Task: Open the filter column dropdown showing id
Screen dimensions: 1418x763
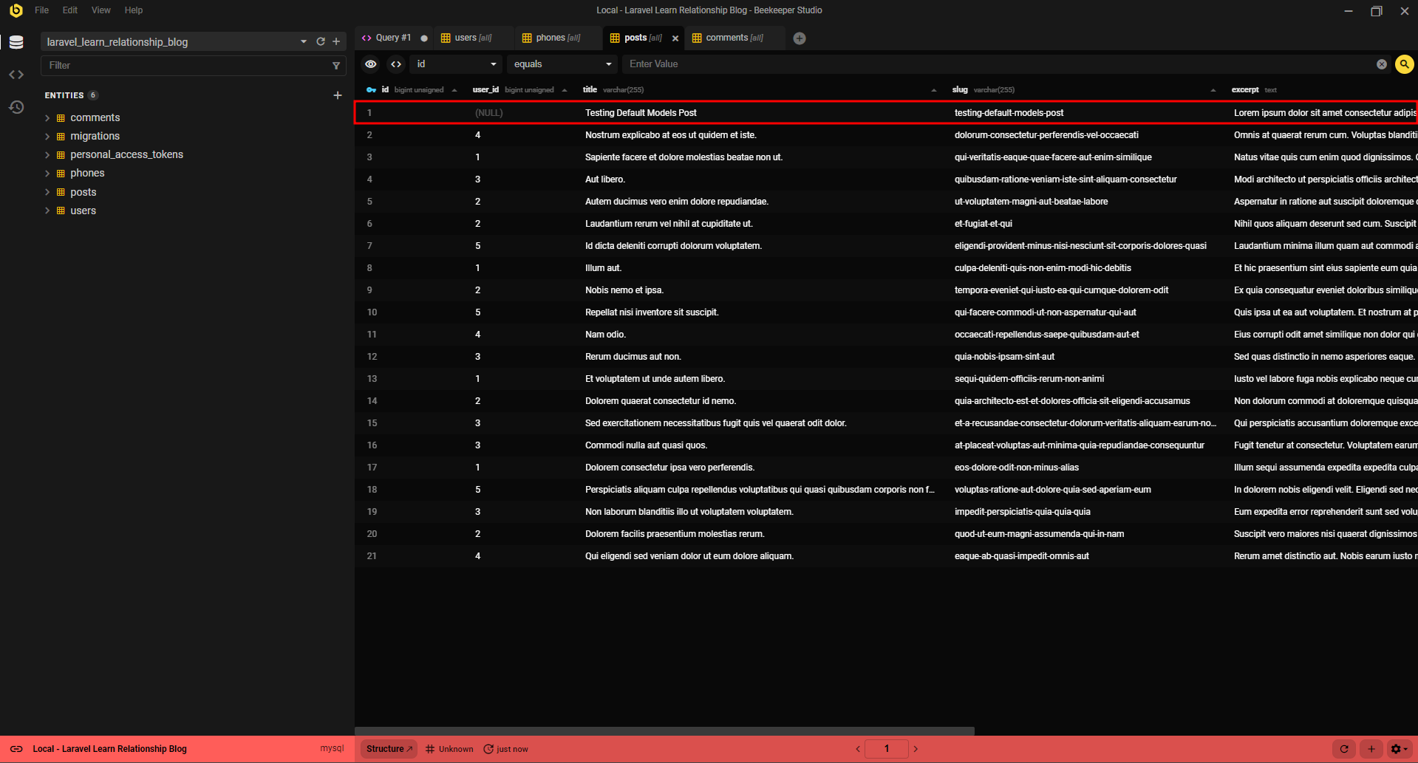Action: (455, 64)
